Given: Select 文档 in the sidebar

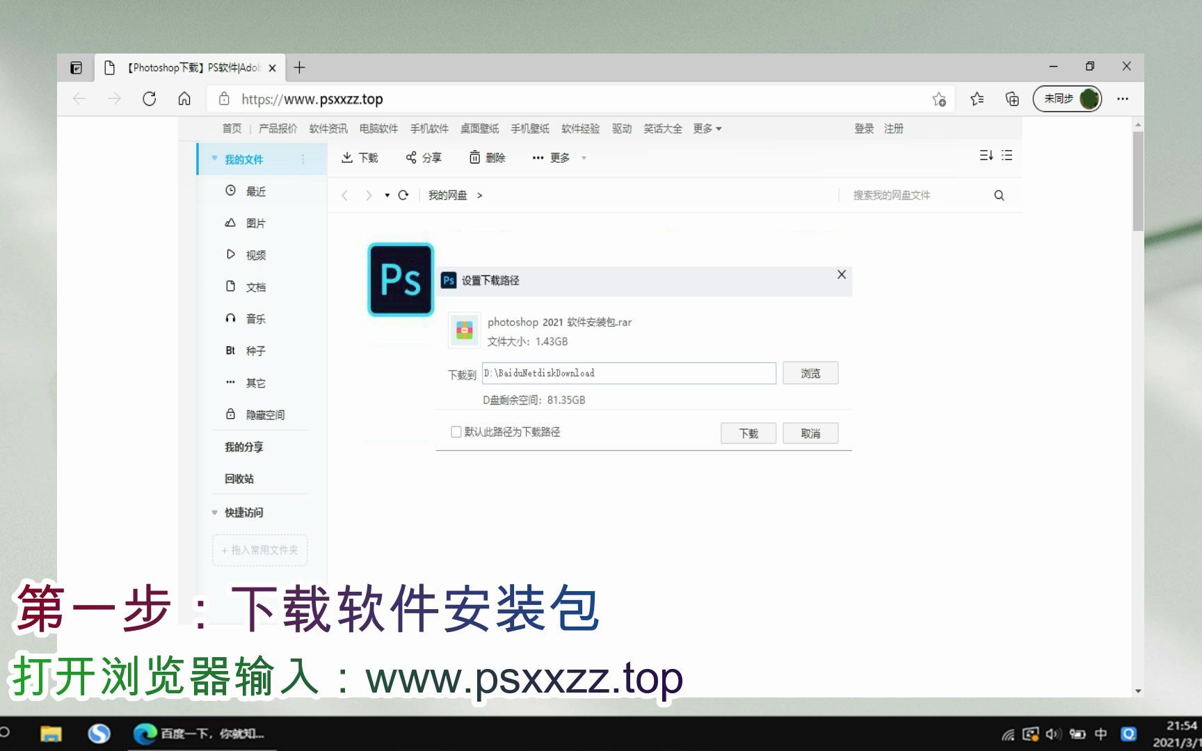Looking at the screenshot, I should [x=256, y=287].
